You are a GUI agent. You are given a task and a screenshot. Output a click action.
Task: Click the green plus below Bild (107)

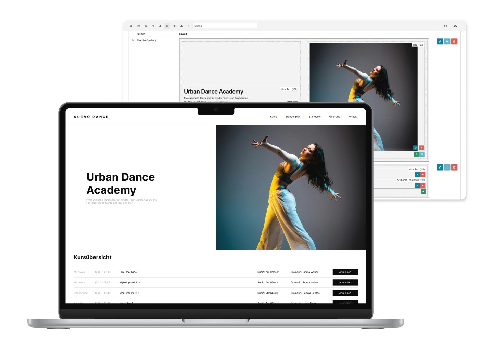416,154
